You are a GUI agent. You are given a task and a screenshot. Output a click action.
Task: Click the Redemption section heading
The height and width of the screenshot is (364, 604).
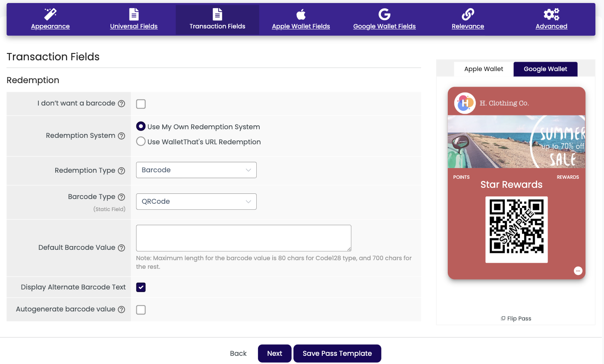tap(33, 81)
